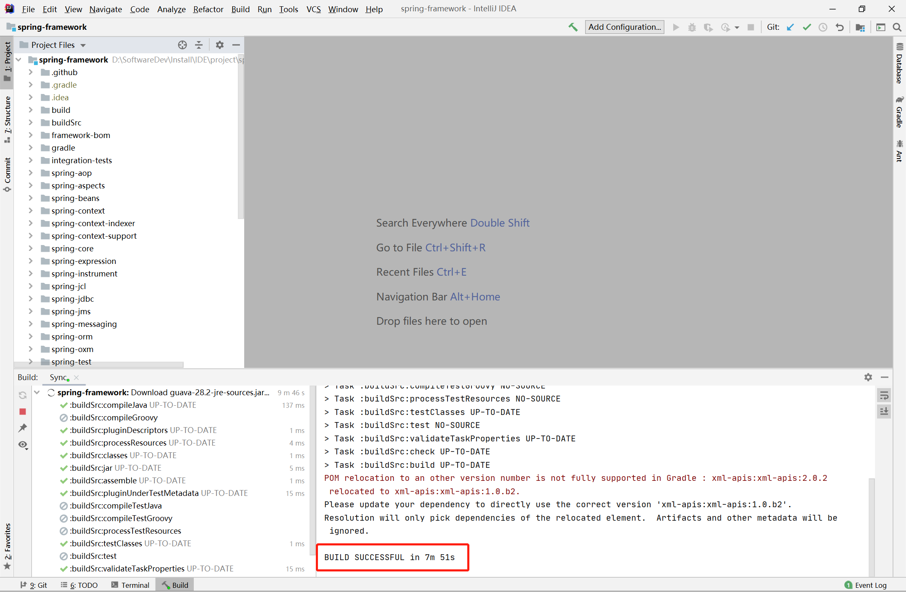906x592 pixels.
Task: Click the green Build project hammer icon
Action: pos(573,27)
